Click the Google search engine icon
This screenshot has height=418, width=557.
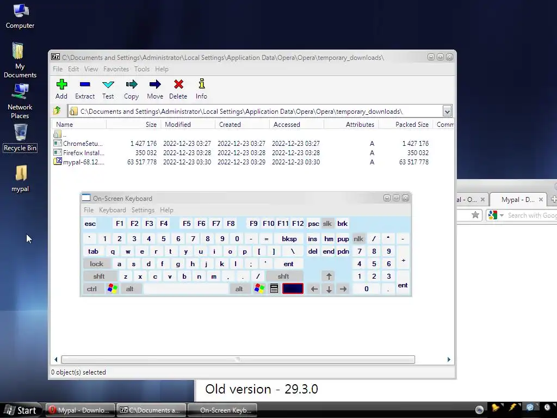point(493,215)
